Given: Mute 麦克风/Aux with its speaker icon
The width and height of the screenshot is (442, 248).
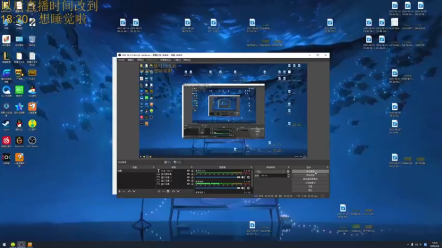Looking at the screenshot, I should [243, 177].
